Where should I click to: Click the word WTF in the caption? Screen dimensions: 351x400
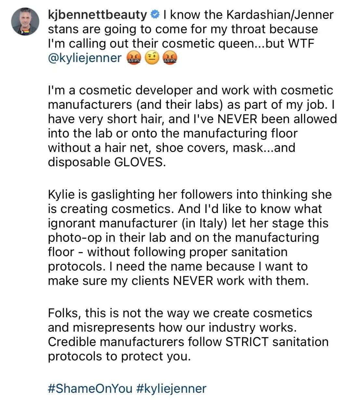pyautogui.click(x=302, y=43)
